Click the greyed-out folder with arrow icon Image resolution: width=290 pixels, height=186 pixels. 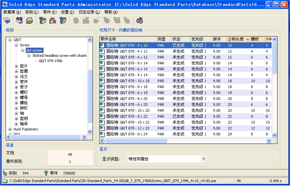tap(97, 20)
